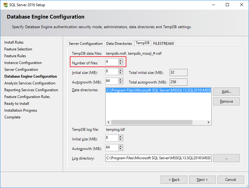Click the Remove data directory button

(x=226, y=101)
